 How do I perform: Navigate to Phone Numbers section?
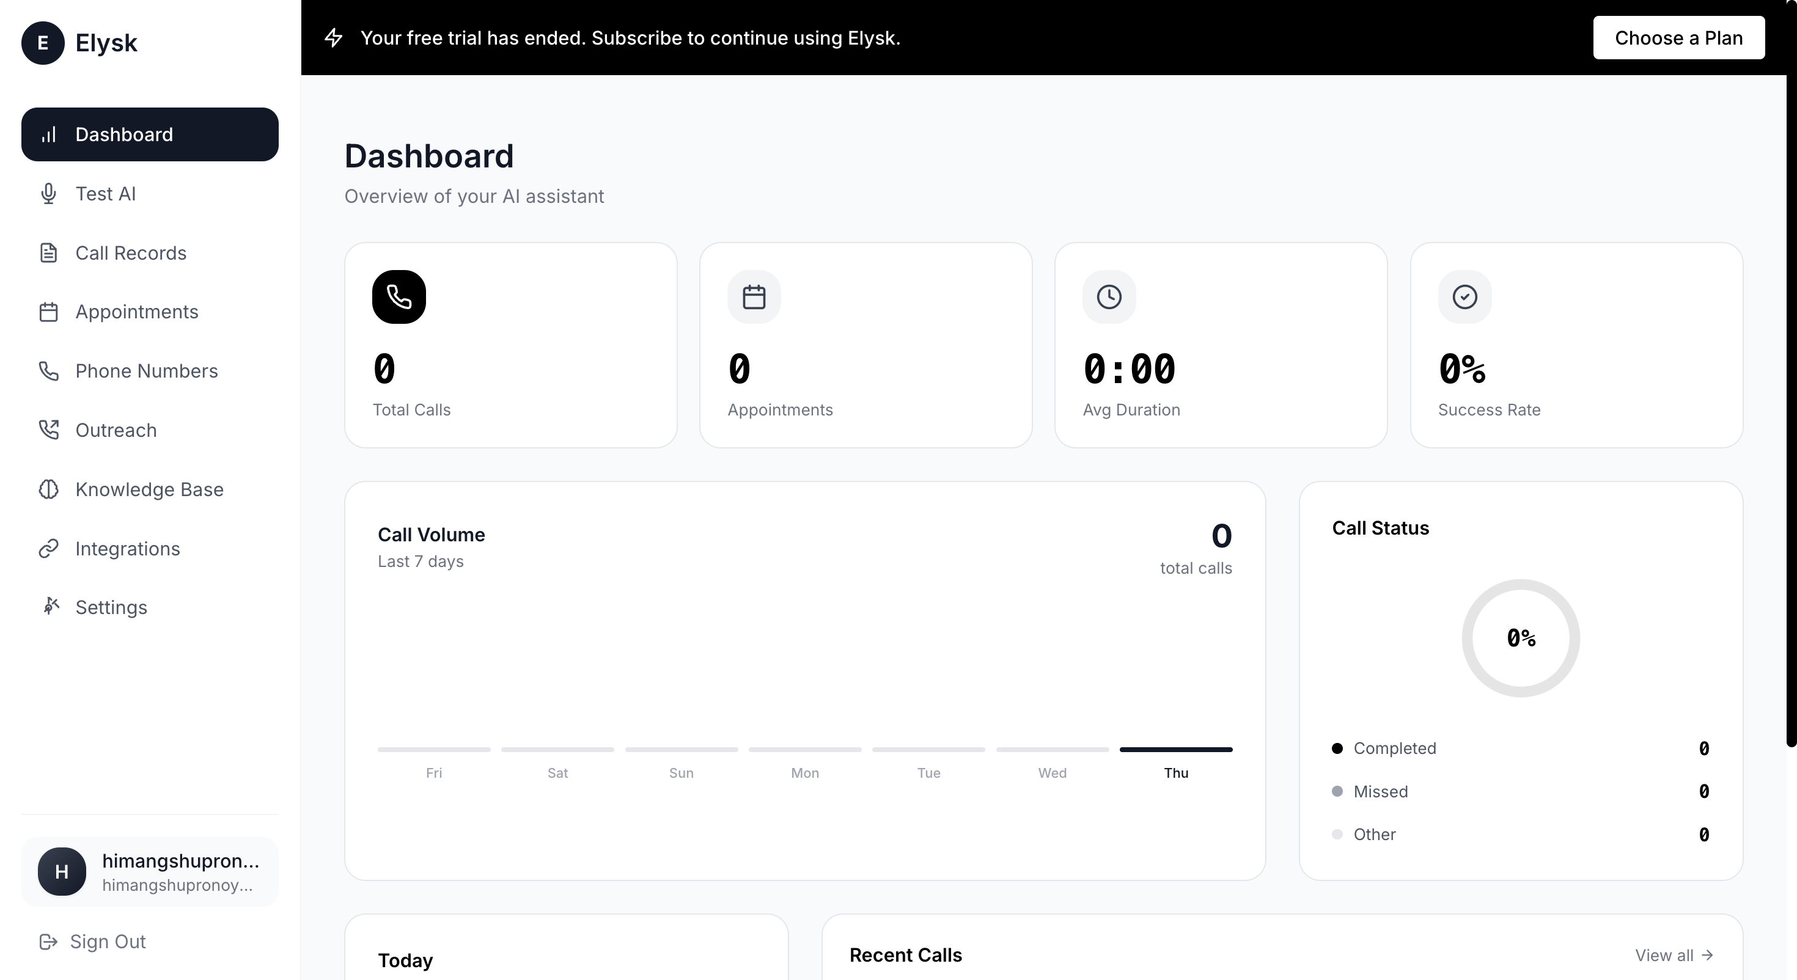(147, 371)
